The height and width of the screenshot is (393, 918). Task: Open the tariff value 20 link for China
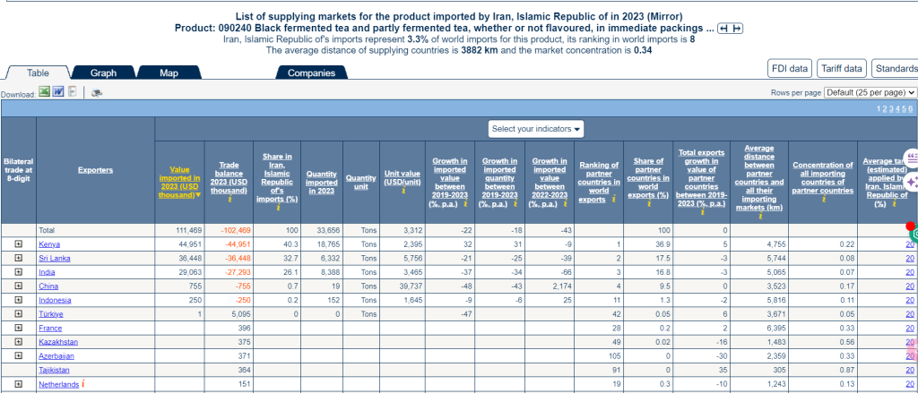[x=910, y=286]
